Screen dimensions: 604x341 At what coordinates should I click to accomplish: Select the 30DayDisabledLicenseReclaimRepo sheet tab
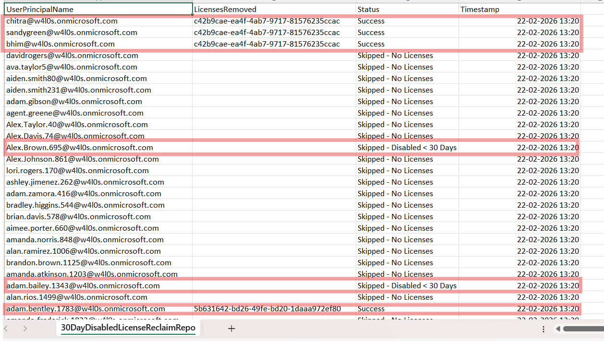tap(128, 328)
